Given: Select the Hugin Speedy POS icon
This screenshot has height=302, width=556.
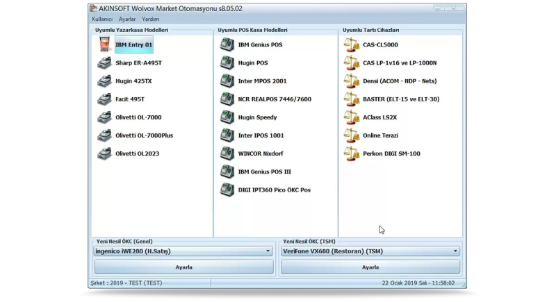Looking at the screenshot, I should coord(227,117).
